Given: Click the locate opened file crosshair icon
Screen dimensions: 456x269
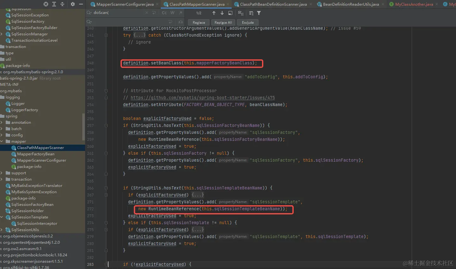Looking at the screenshot, I should point(46,4).
